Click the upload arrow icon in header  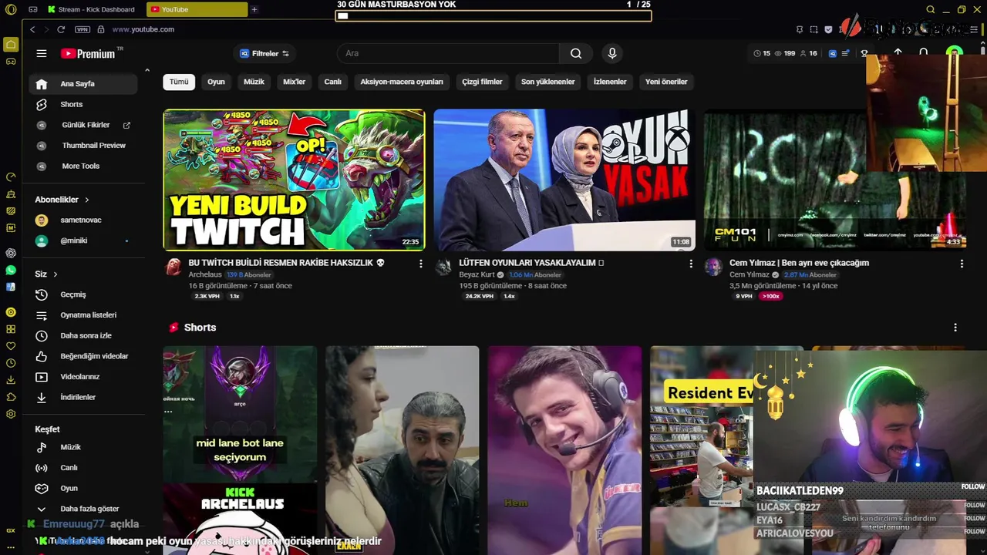898,52
